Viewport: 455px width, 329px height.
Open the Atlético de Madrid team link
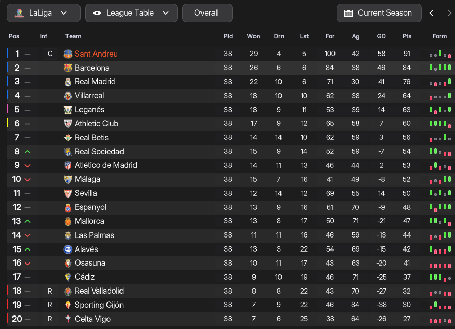coord(106,165)
